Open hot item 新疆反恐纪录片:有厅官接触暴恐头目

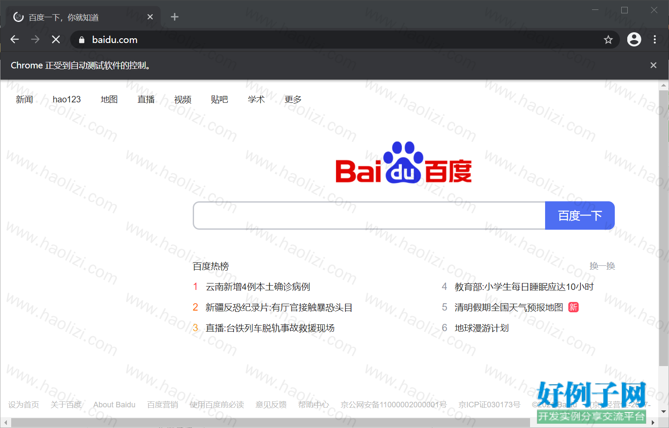[279, 308]
